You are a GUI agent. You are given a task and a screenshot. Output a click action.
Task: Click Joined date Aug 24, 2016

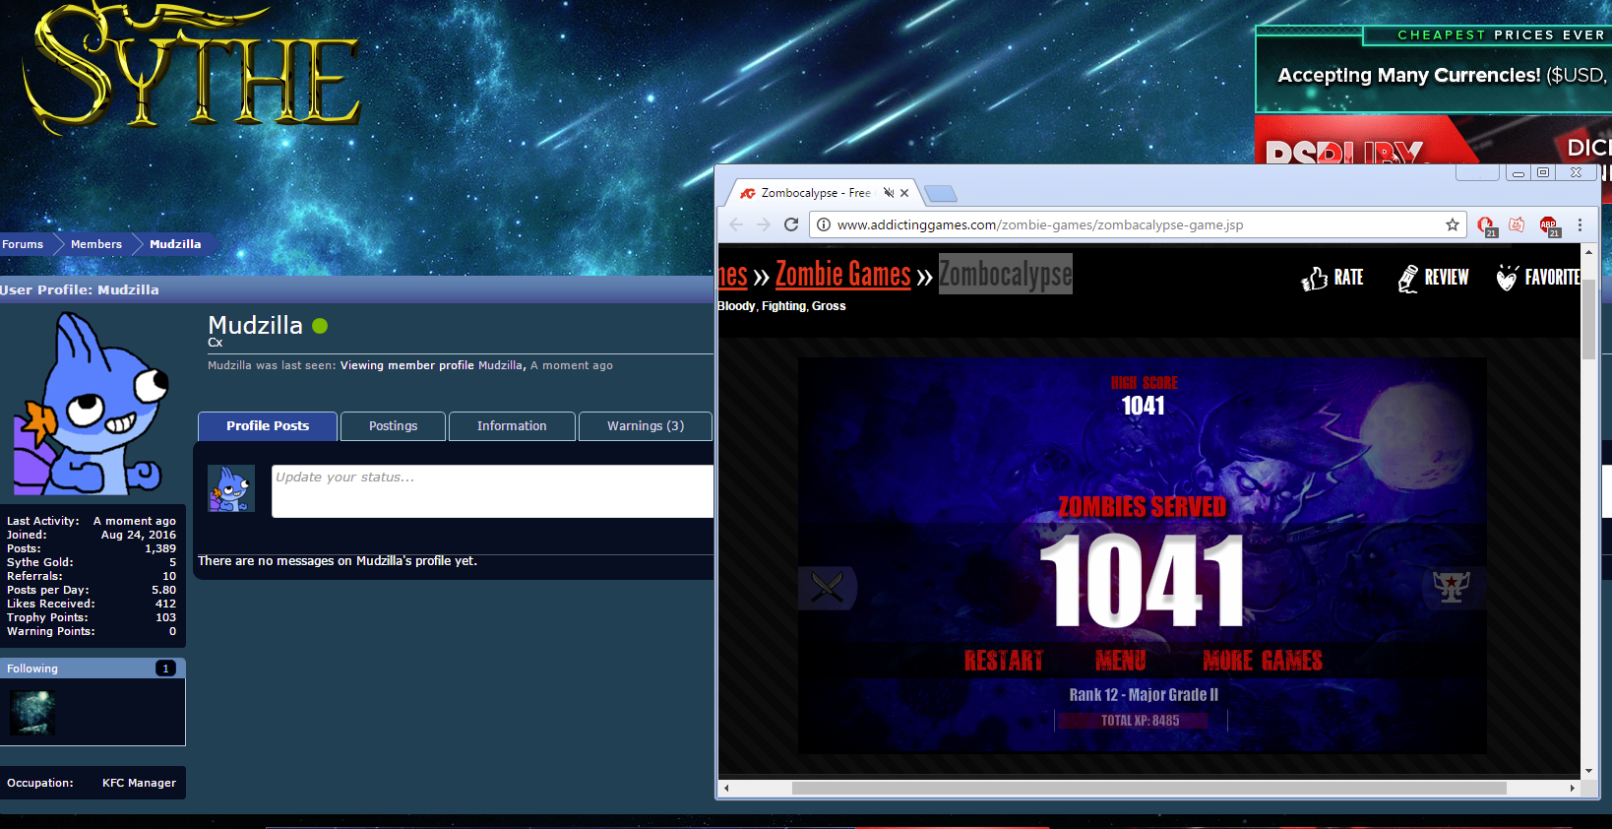139,535
